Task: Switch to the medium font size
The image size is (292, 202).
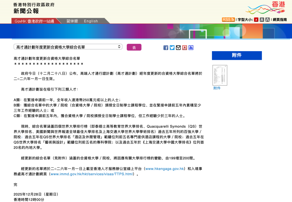Action: pyautogui.click(x=261, y=19)
